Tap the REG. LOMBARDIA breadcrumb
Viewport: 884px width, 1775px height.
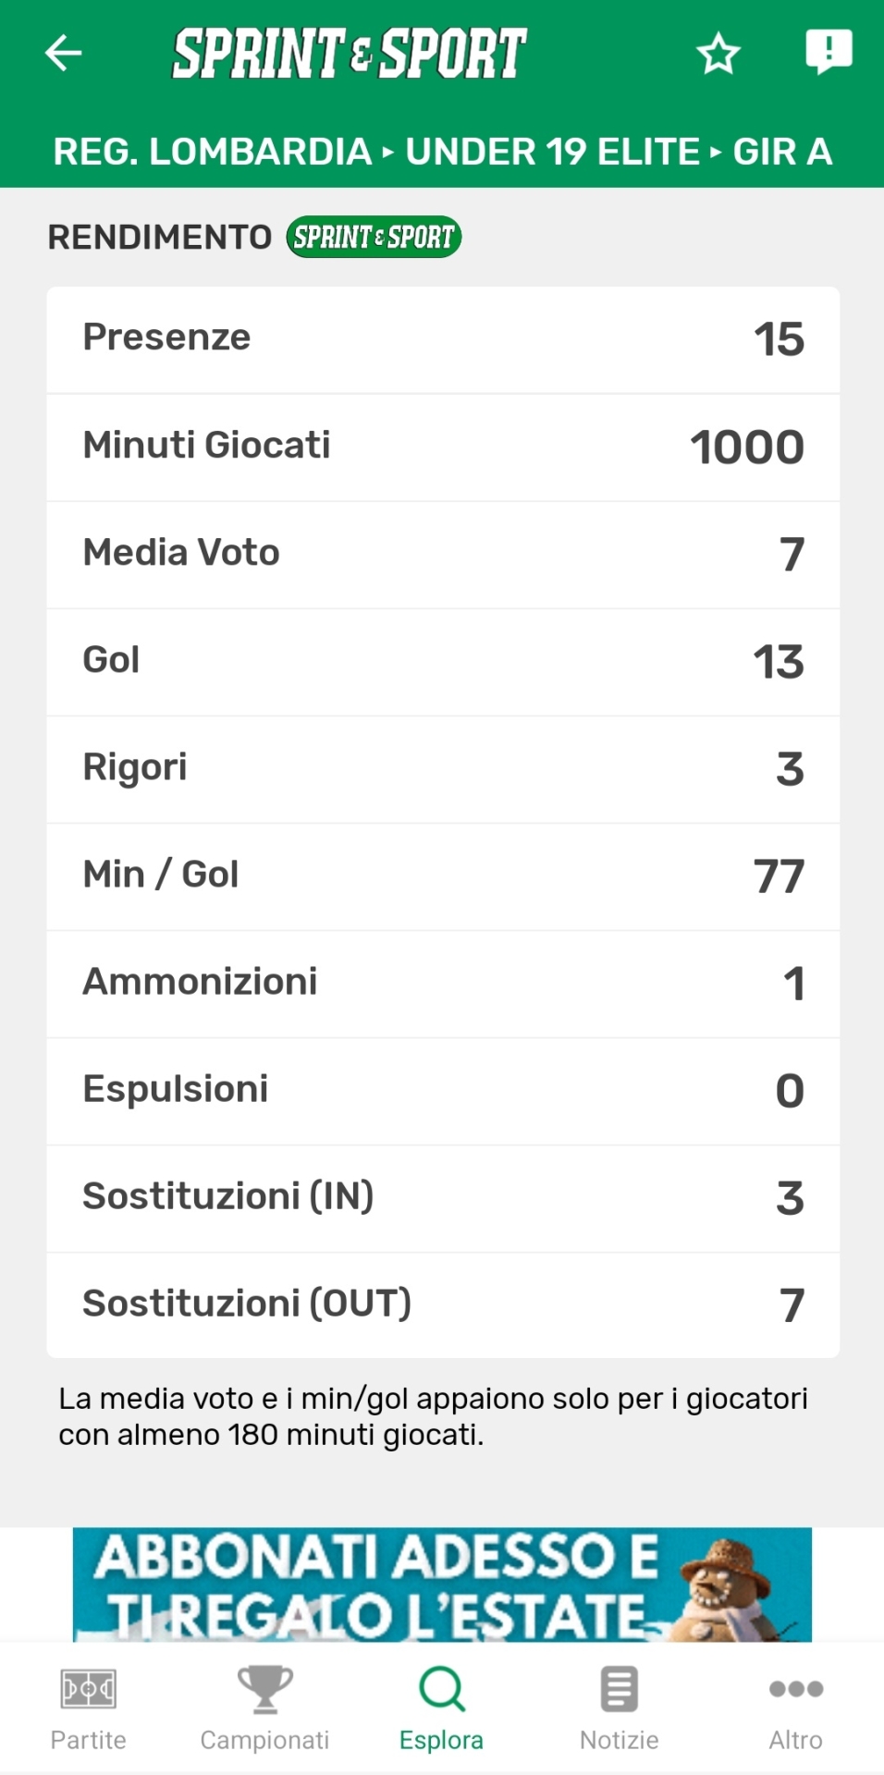click(x=212, y=152)
